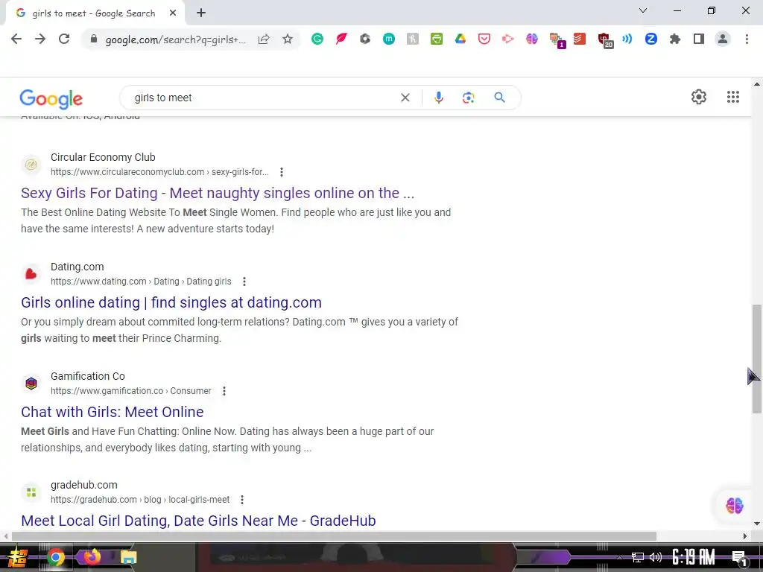The image size is (763, 572).
Task: Click the horizontal scrollbar thumb
Action: click(334, 536)
